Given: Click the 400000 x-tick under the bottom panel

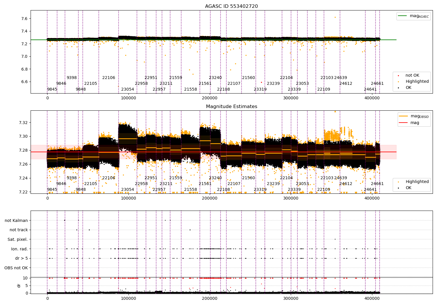Looking at the screenshot, I should pos(372,298).
